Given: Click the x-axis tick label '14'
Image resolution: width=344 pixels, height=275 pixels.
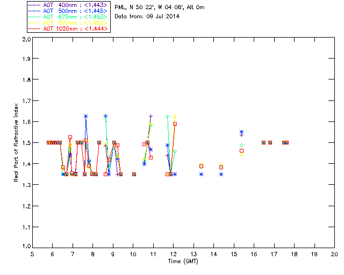Looking at the screenshot, I should 214,254.
